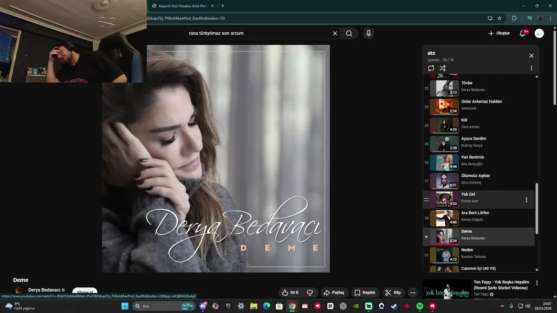
Task: Open the taskbar weather widget
Action: 20,306
